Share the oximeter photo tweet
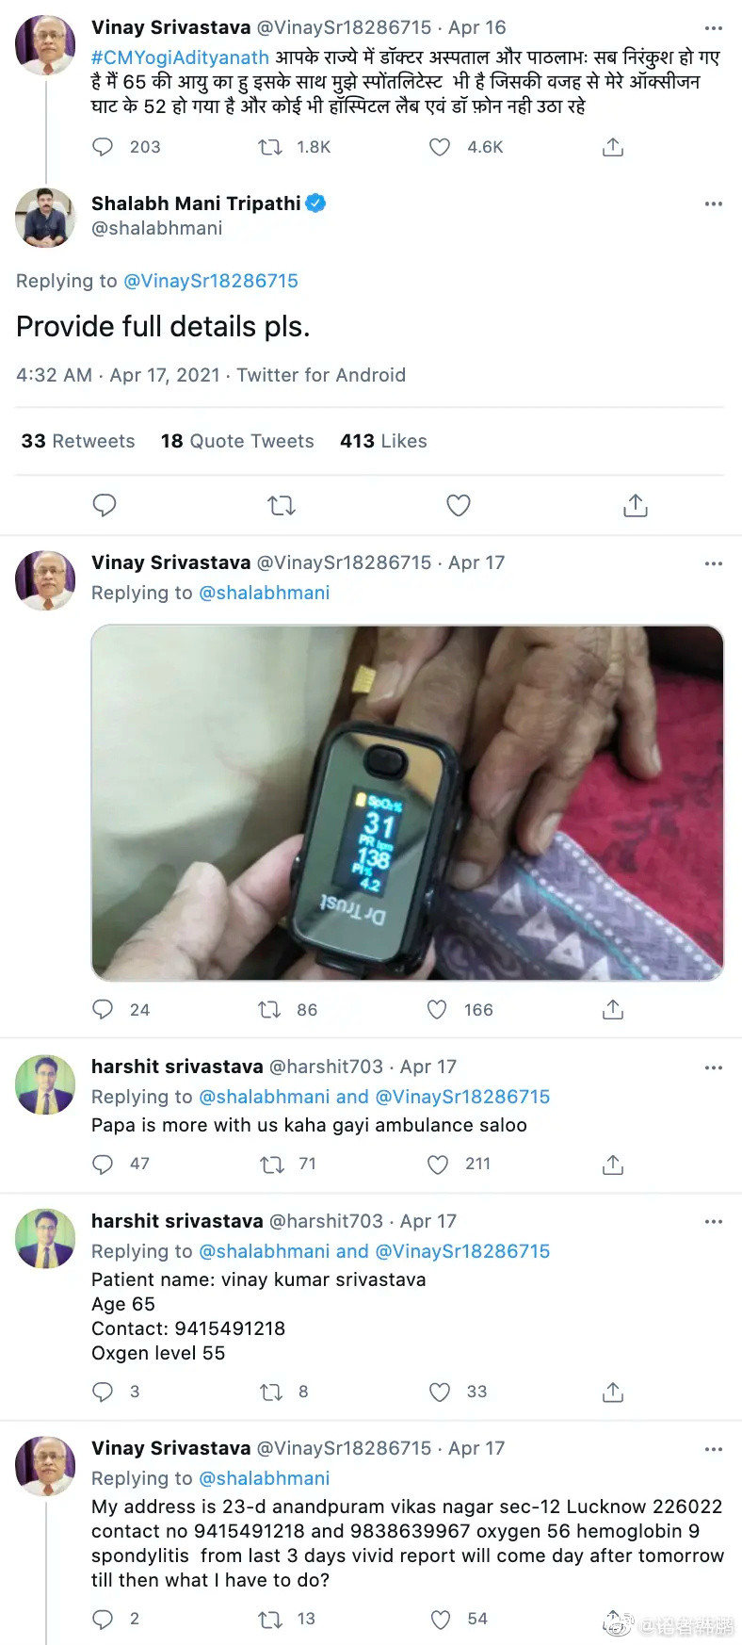This screenshot has height=1645, width=742. click(613, 1010)
